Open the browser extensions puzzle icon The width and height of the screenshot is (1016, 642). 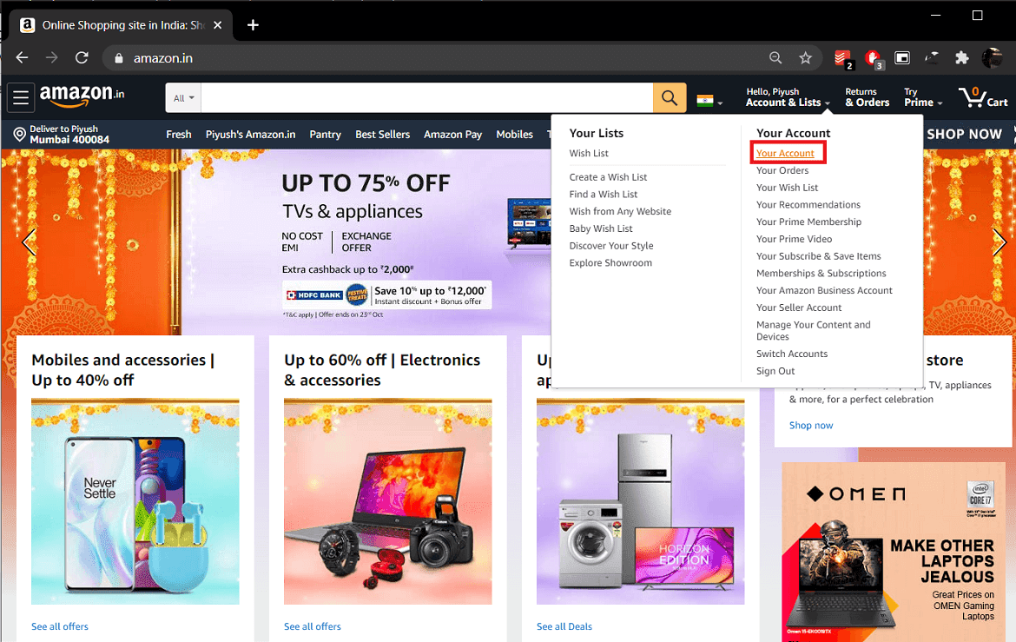click(962, 57)
